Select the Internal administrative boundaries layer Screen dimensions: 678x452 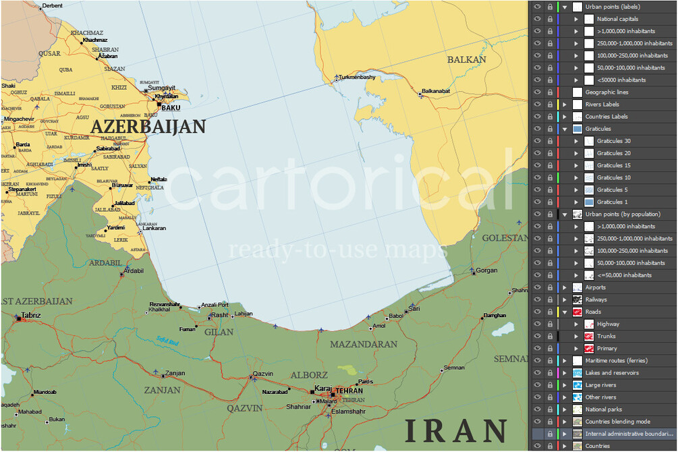tap(629, 434)
